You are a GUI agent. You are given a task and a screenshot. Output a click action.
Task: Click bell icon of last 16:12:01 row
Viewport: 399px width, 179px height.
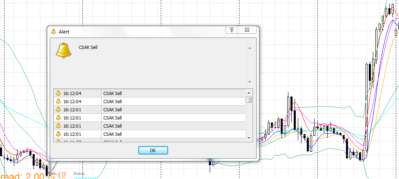(58, 134)
